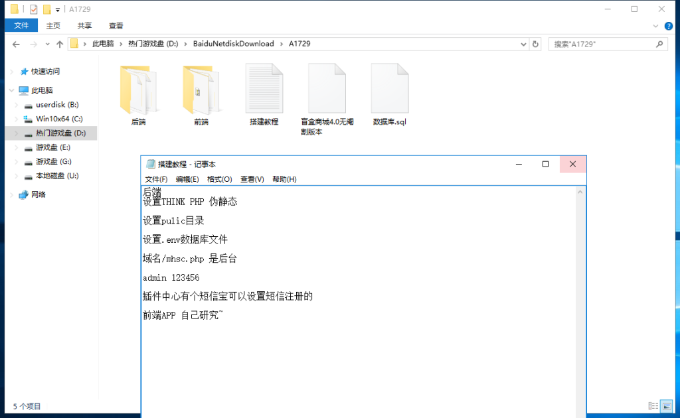The width and height of the screenshot is (680, 418).
Task: Click on the text line admin 123456
Action: click(171, 277)
